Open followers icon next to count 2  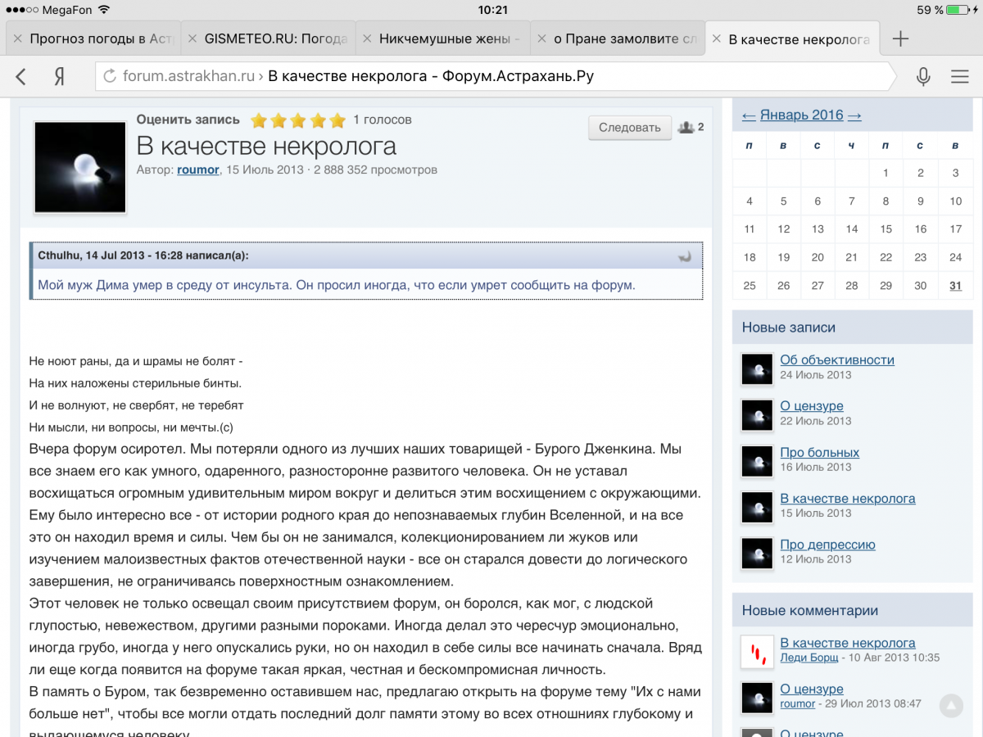point(686,127)
